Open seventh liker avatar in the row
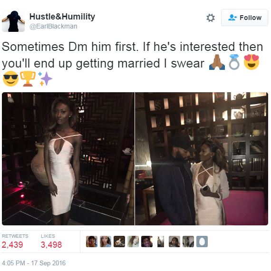The image size is (271, 271). pos(174,242)
